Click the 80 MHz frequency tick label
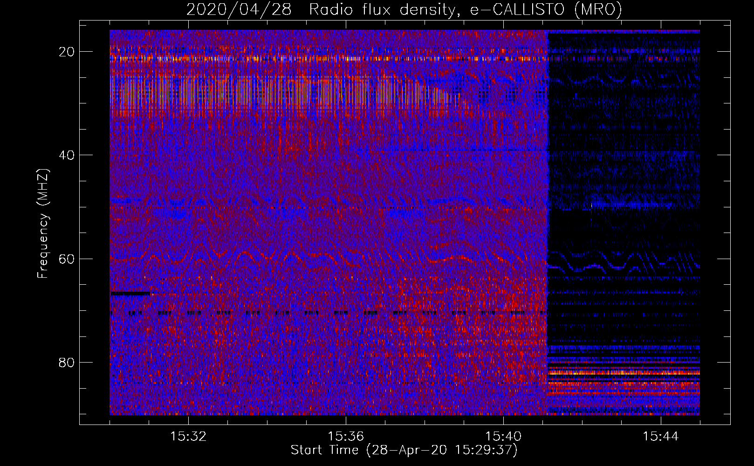The height and width of the screenshot is (466, 754). (67, 362)
